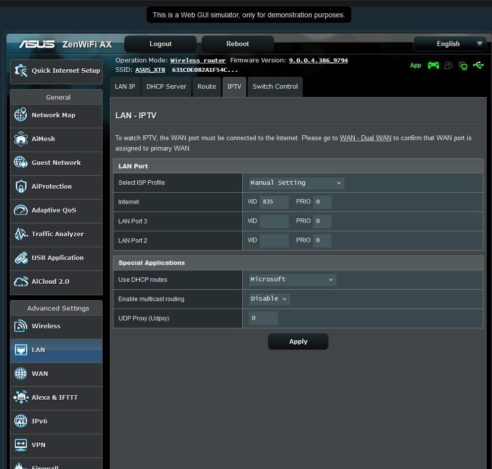Click the ASUS_XT8 SSID link
This screenshot has width=492, height=469.
pos(150,70)
